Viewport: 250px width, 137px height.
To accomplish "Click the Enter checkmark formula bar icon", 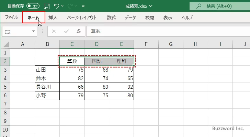I will pos(66,31).
